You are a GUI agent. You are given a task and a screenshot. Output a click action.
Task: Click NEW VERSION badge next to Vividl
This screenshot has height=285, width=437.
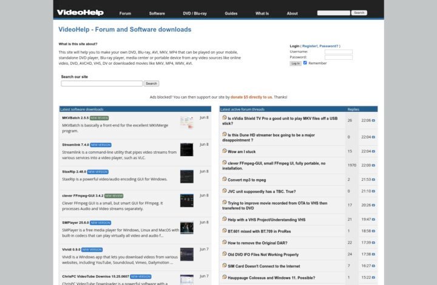click(92, 250)
